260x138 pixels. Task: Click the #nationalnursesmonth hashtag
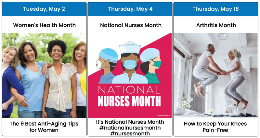[x=130, y=128]
